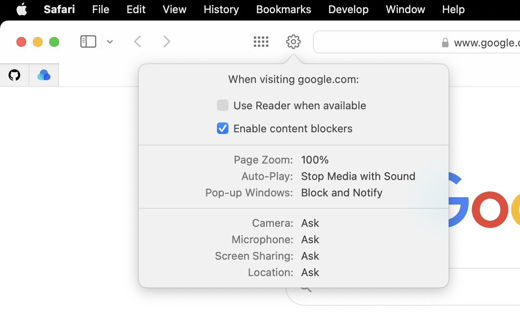Enable Use Reader when available checkbox
Viewport: 520px width, 318px height.
(223, 105)
